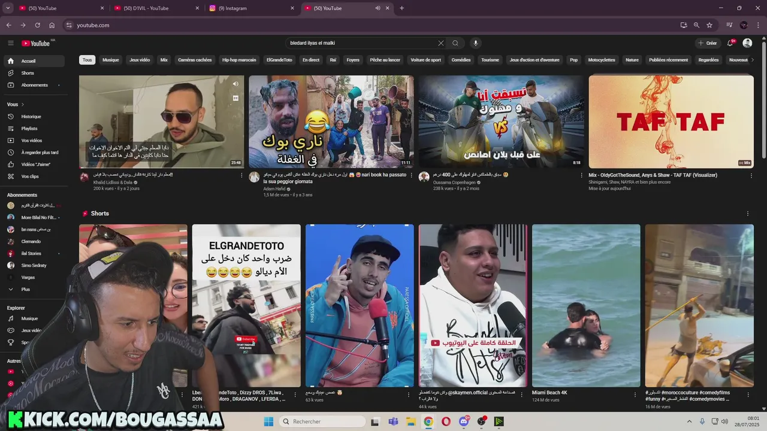Open Vos vidéos in sidebar
The width and height of the screenshot is (767, 431).
33,141
